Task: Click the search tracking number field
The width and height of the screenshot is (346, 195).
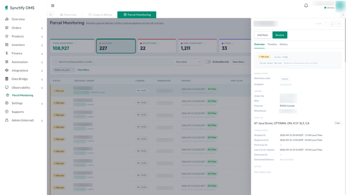Action: pyautogui.click(x=112, y=62)
